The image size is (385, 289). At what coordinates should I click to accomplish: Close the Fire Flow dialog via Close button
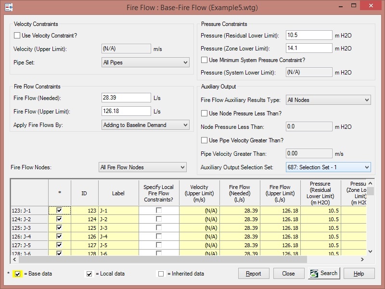pyautogui.click(x=288, y=273)
